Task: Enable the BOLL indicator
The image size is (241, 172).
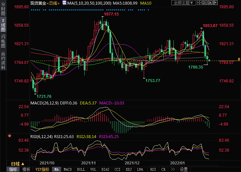Action: pyautogui.click(x=81, y=169)
